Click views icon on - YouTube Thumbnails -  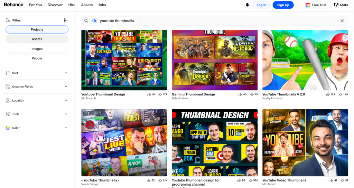tap(160, 180)
